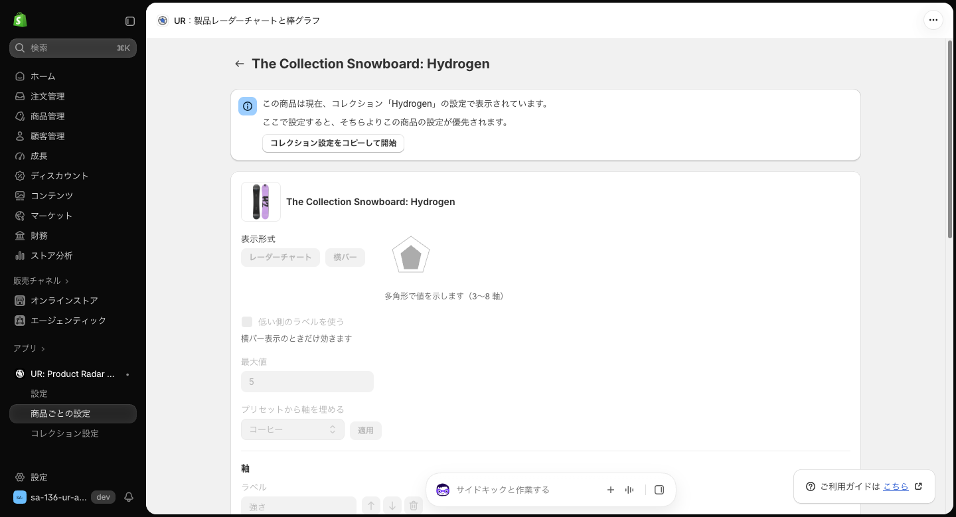
Task: Select the 横バー display format
Action: [x=345, y=258]
